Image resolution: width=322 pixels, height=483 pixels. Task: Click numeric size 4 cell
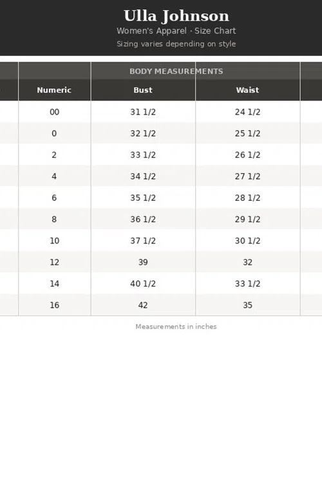[55, 176]
